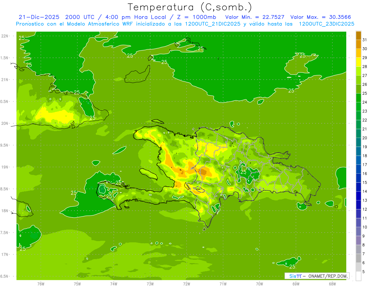Click the legend value '16'
This screenshot has height=288, width=373.
coord(365,174)
